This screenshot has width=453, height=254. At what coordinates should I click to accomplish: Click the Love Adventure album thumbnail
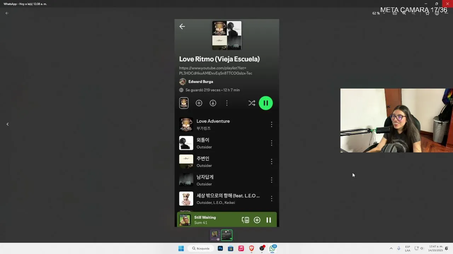pos(186,125)
